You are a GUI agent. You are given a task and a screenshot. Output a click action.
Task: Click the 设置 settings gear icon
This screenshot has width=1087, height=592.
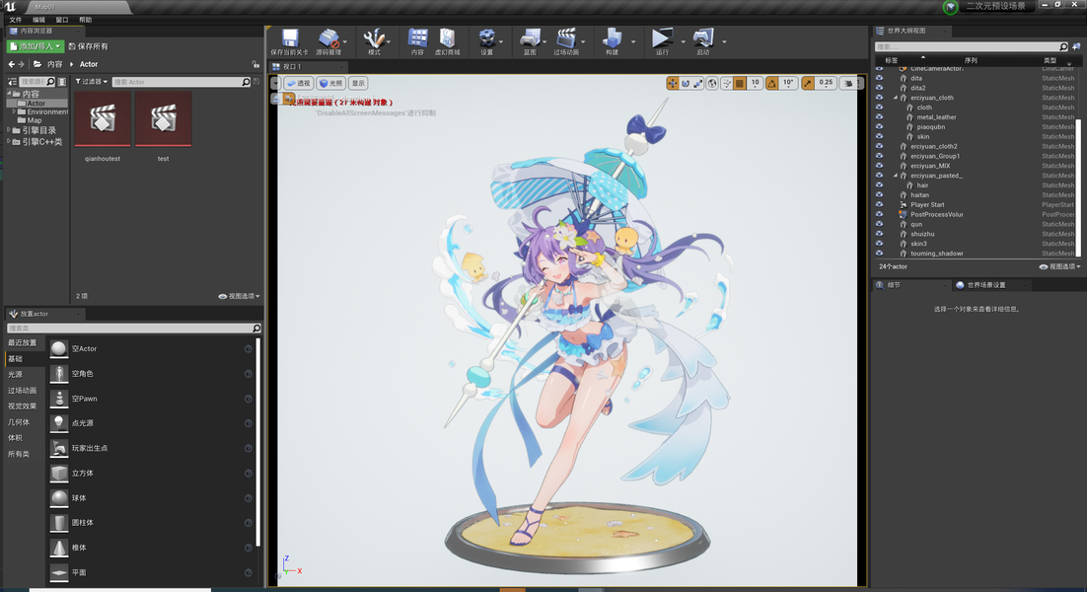[486, 37]
